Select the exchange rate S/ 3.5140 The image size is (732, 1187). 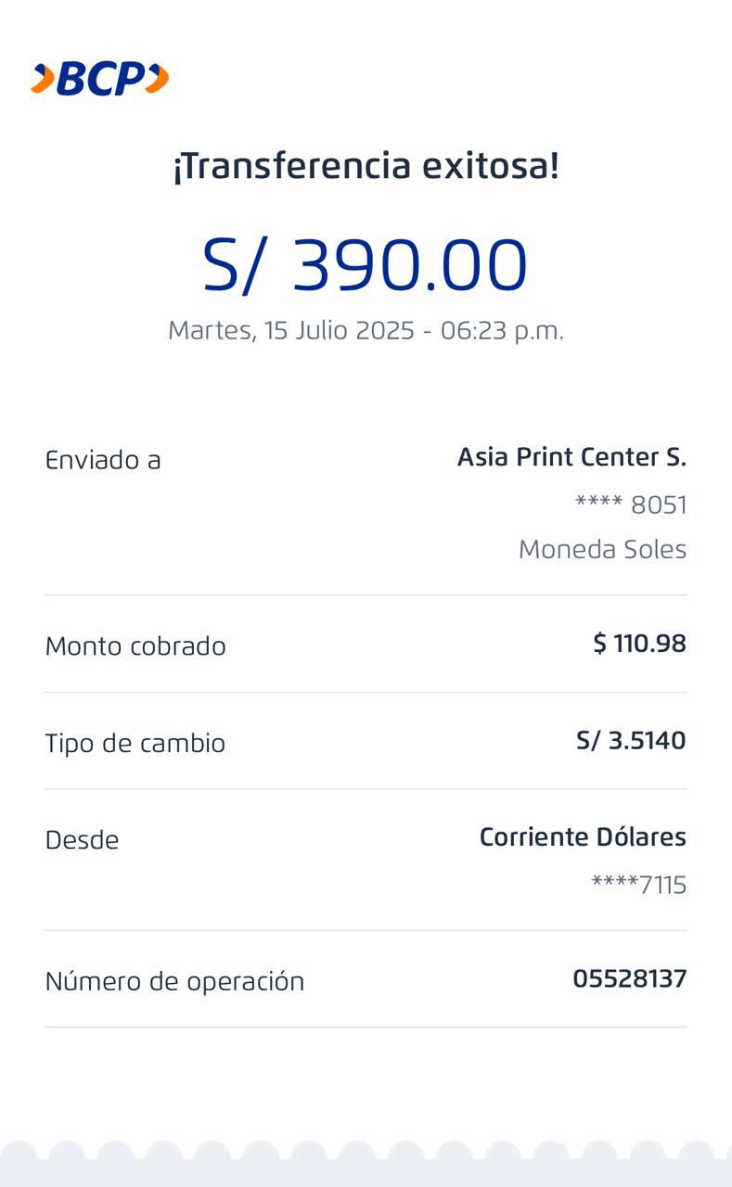click(x=631, y=741)
